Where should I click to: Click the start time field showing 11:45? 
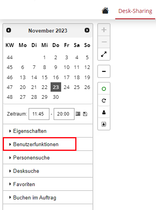(x=39, y=114)
